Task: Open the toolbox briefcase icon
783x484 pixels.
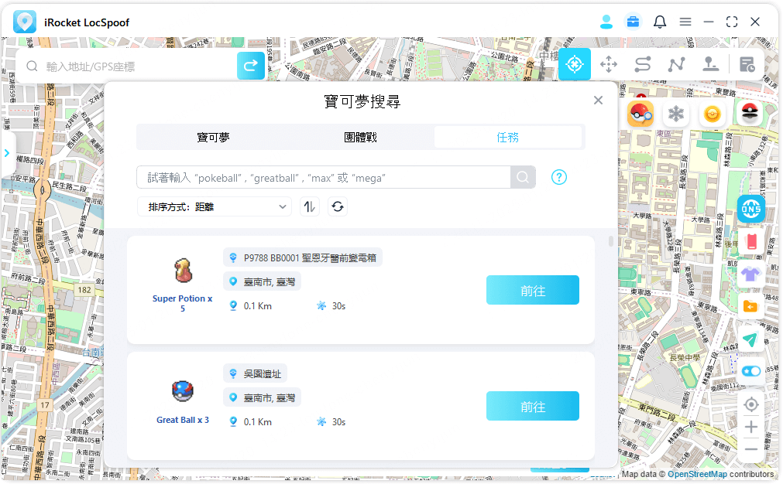Action: click(633, 22)
